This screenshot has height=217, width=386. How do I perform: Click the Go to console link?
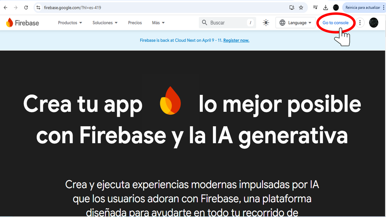click(335, 23)
